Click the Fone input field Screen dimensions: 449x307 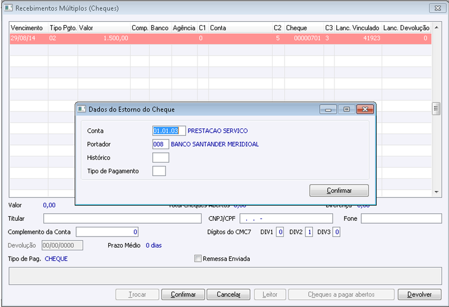[x=401, y=218]
